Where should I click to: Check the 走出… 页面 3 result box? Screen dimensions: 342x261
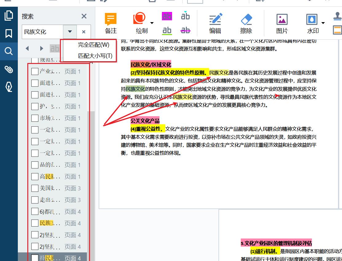[35, 200]
